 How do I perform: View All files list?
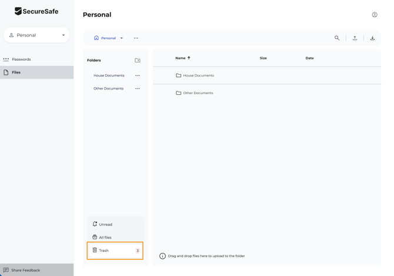(105, 238)
